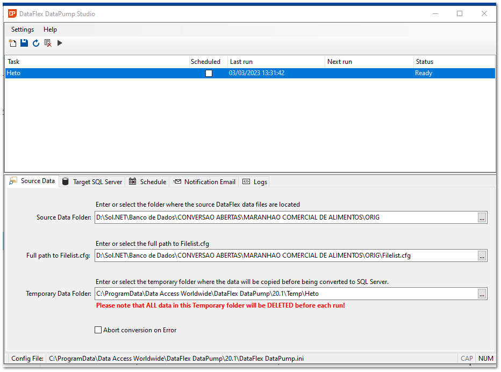Click the Save icon in toolbar
501x372 pixels.
(x=24, y=43)
